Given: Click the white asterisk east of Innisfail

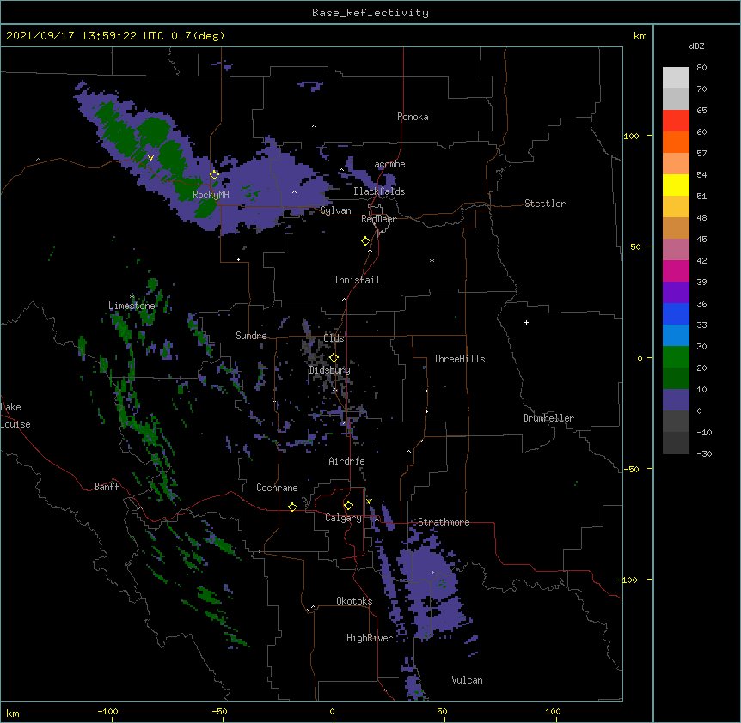Looking at the screenshot, I should (432, 261).
